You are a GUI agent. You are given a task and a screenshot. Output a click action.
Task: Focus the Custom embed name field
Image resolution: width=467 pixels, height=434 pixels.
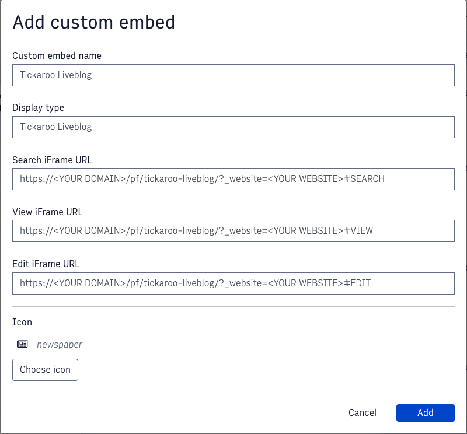tap(233, 75)
